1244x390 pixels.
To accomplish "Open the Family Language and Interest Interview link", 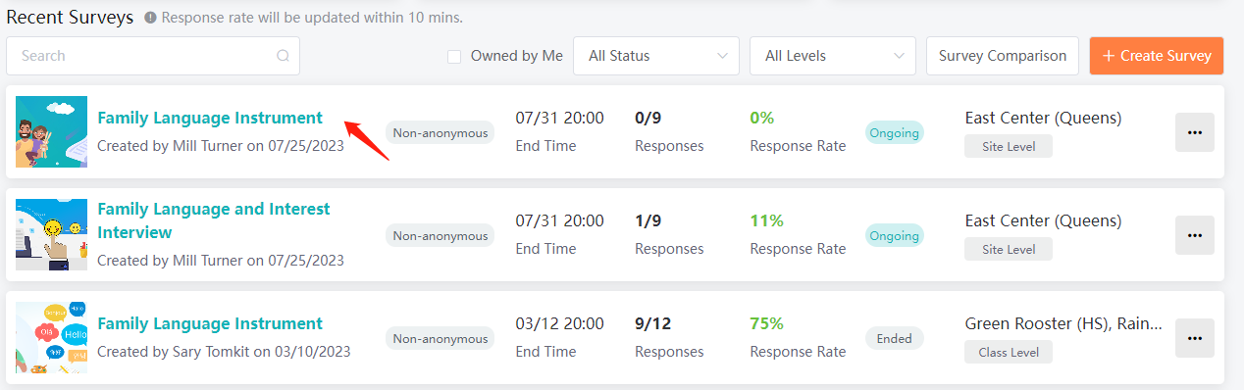I will click(214, 220).
